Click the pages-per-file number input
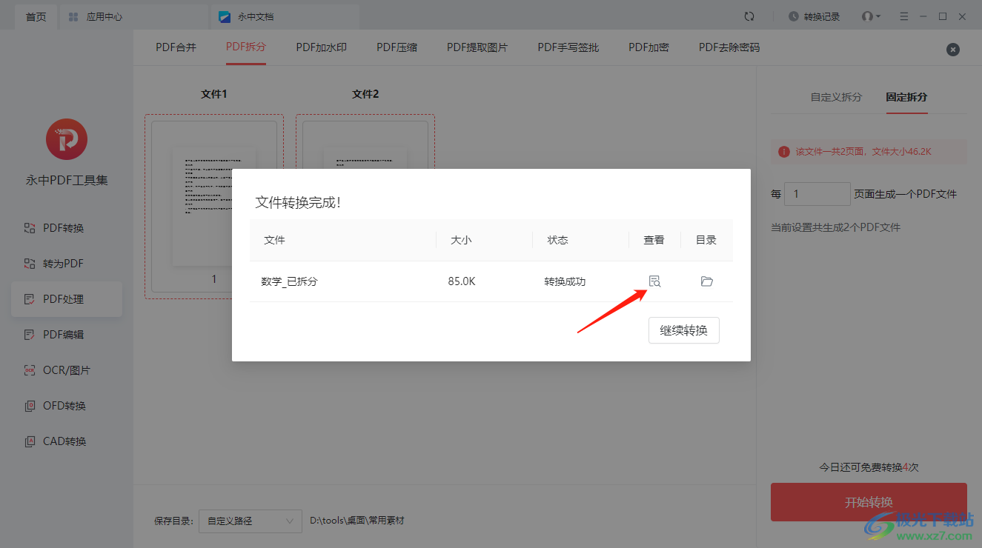Screen dimensions: 982x548 [817, 194]
